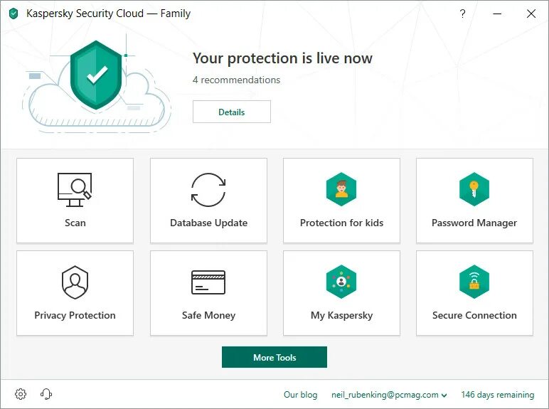Click the green shield status image

[x=96, y=75]
